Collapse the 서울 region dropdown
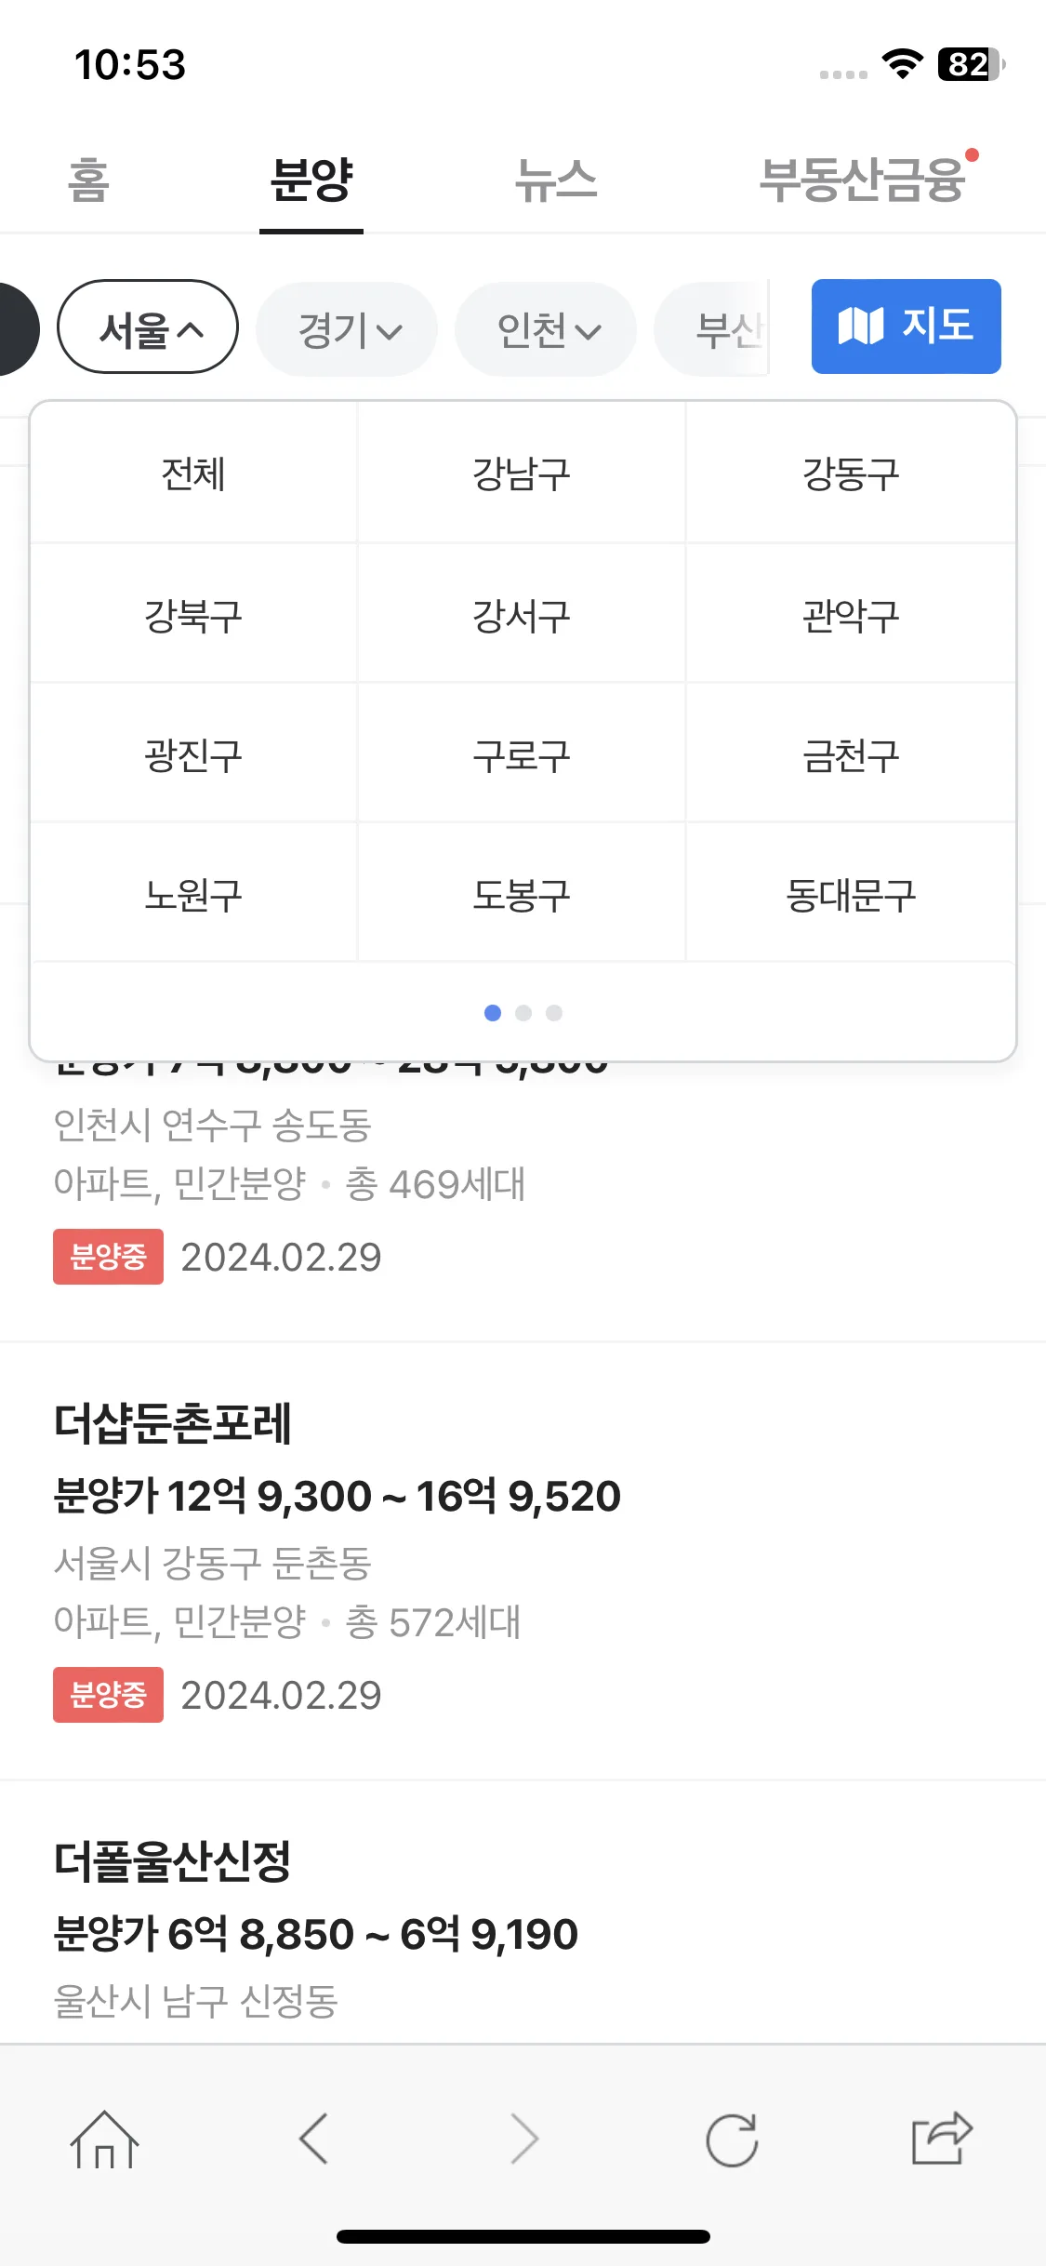Screen dimensions: 1046x2266 click(x=148, y=327)
